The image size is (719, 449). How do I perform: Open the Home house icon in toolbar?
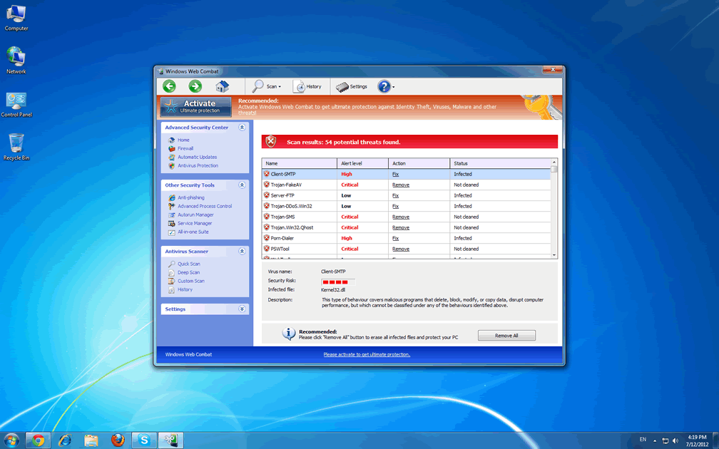coord(222,86)
